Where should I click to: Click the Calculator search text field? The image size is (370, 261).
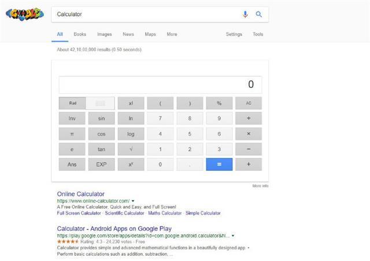pos(146,14)
